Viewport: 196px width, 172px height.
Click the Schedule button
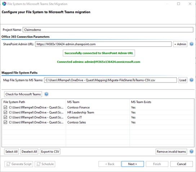45,164
